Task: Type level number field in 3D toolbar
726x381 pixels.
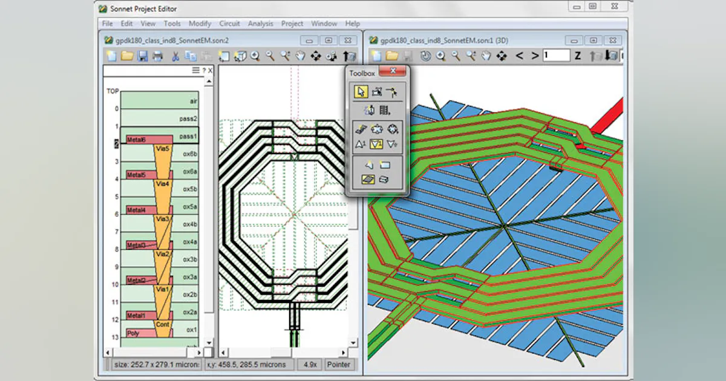Action: 556,56
